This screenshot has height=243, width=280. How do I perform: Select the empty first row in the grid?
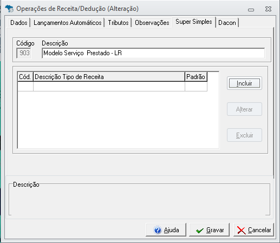coord(112,87)
